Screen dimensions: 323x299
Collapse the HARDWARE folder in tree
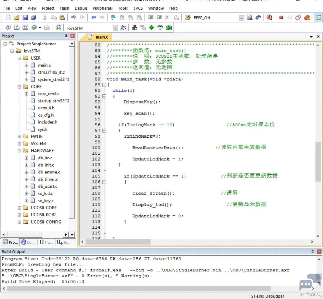(x=19, y=151)
